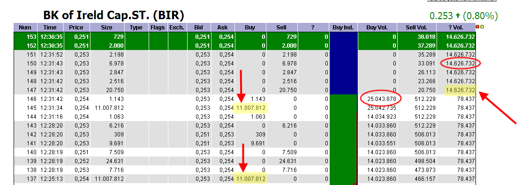Click size 6.978 in row 150
The image size is (521, 185).
[x=116, y=63]
